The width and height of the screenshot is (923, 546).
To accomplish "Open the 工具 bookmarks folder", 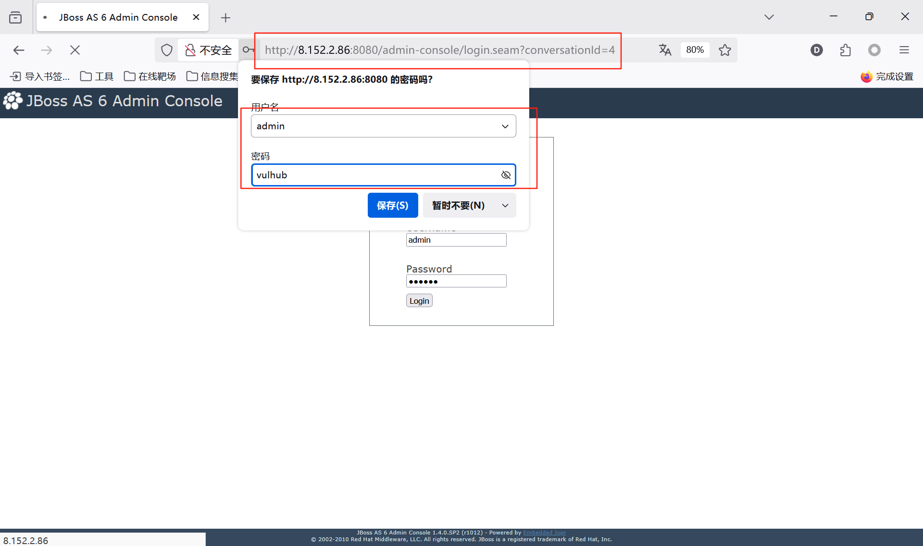I will coord(97,76).
